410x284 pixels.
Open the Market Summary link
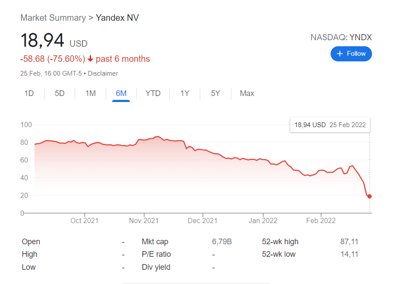(53, 18)
